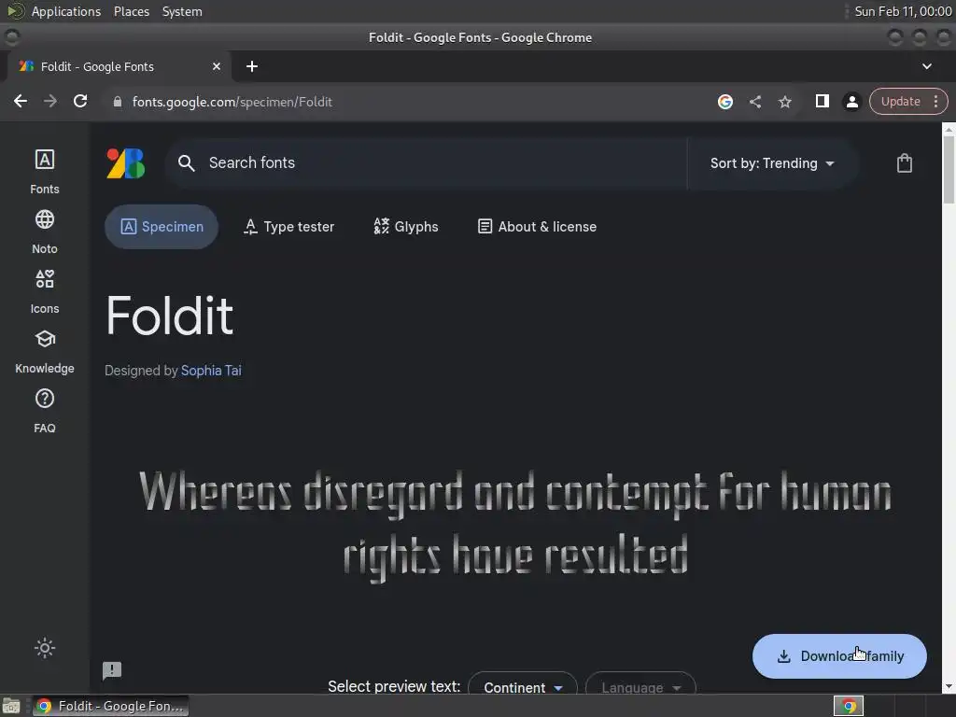Screen dimensions: 956x717
Task: Open the About & license tab
Action: tap(537, 227)
